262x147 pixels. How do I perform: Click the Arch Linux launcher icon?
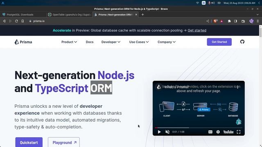click(3, 3)
